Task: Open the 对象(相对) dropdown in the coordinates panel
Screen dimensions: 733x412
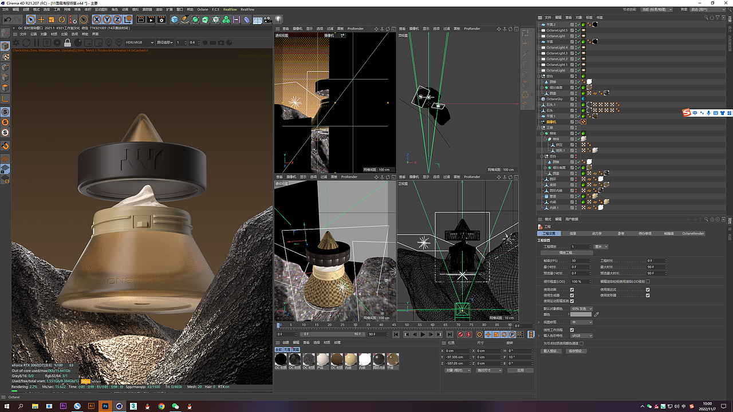Action: point(458,370)
